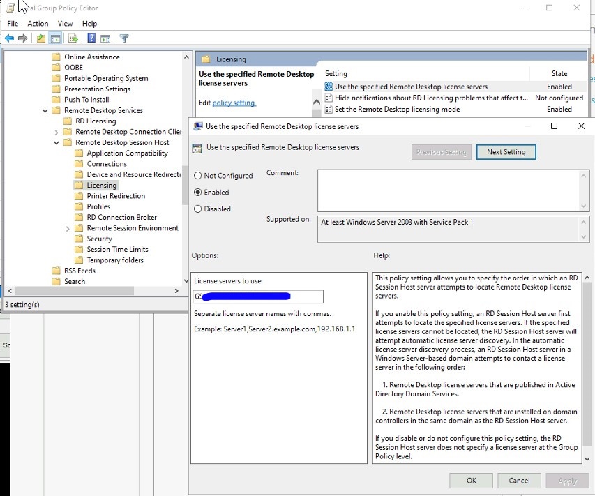This screenshot has width=595, height=496.
Task: Click the Properties toolbar icon
Action: click(x=107, y=38)
